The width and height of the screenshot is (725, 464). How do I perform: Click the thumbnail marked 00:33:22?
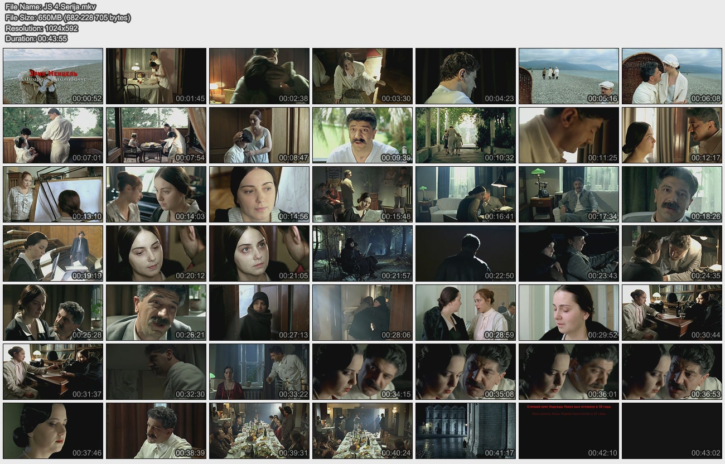(x=259, y=371)
